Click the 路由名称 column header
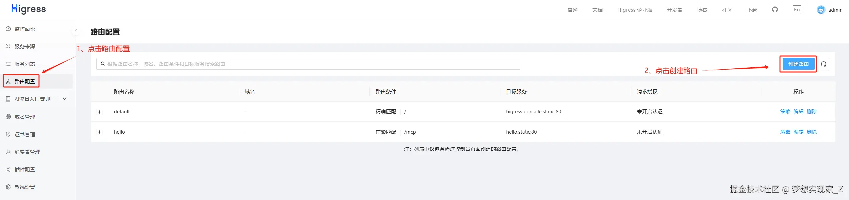 point(124,92)
